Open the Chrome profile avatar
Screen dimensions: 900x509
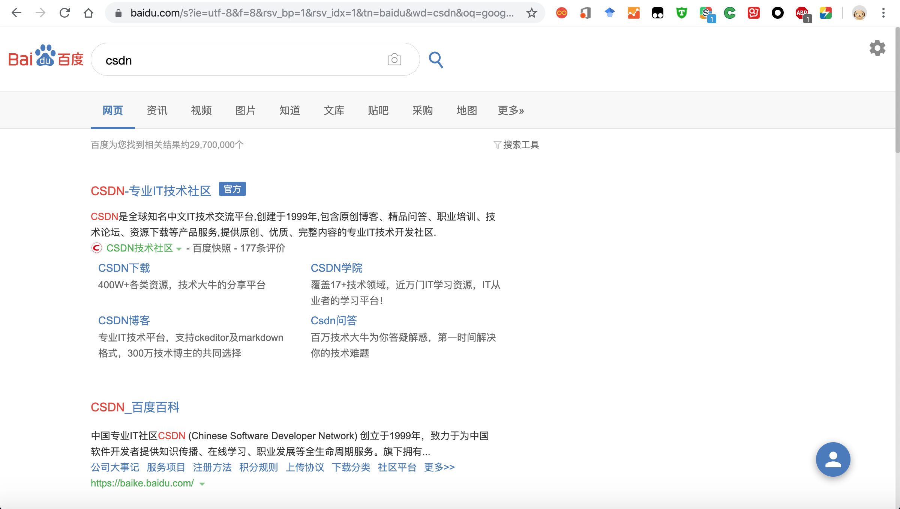859,13
